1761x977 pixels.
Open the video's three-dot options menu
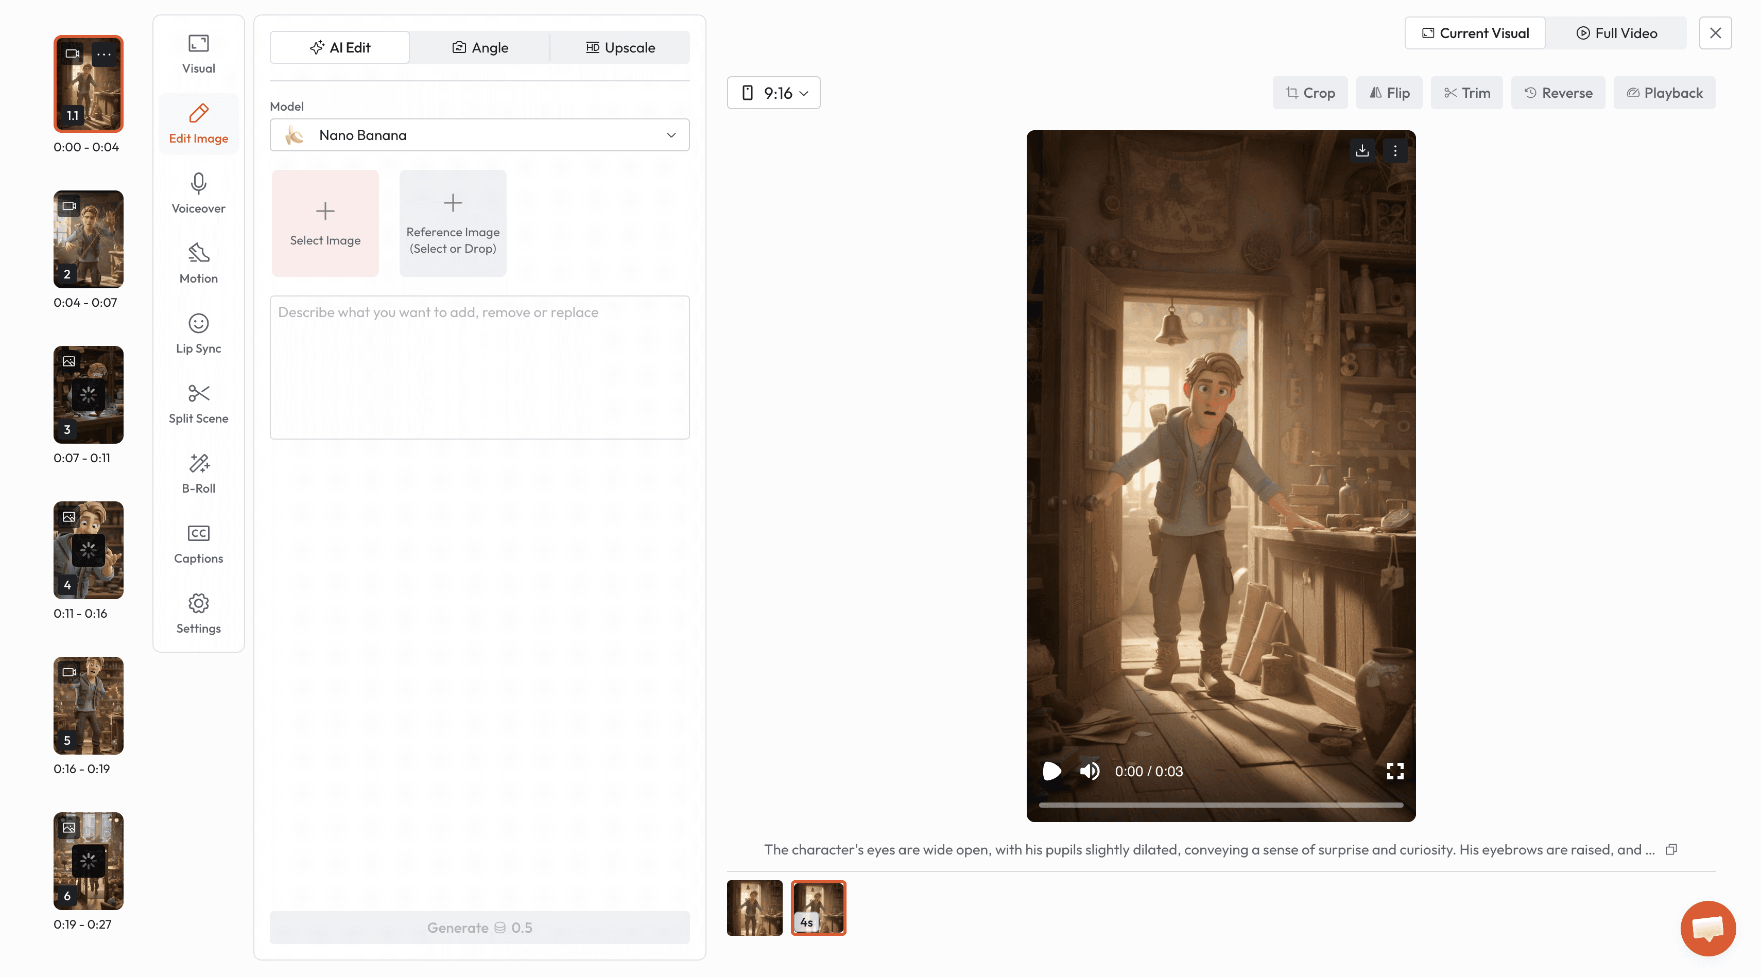[x=1394, y=150]
